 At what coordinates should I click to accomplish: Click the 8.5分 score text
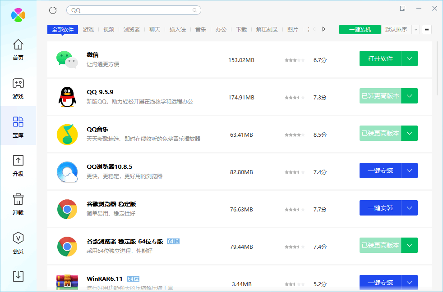coord(320,135)
